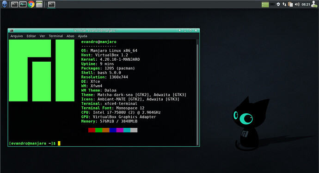Click the yellow cursor at the prompt
Image resolution: width=319 pixels, height=173 pixels.
59,144
